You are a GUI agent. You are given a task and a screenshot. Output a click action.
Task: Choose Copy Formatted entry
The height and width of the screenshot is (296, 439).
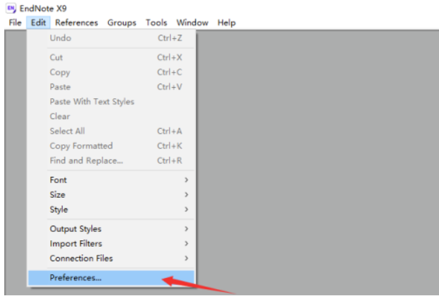(111, 146)
